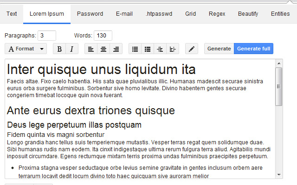Focus the Paragraphs input field
This screenshot has height=185, width=297.
pyautogui.click(x=47, y=36)
